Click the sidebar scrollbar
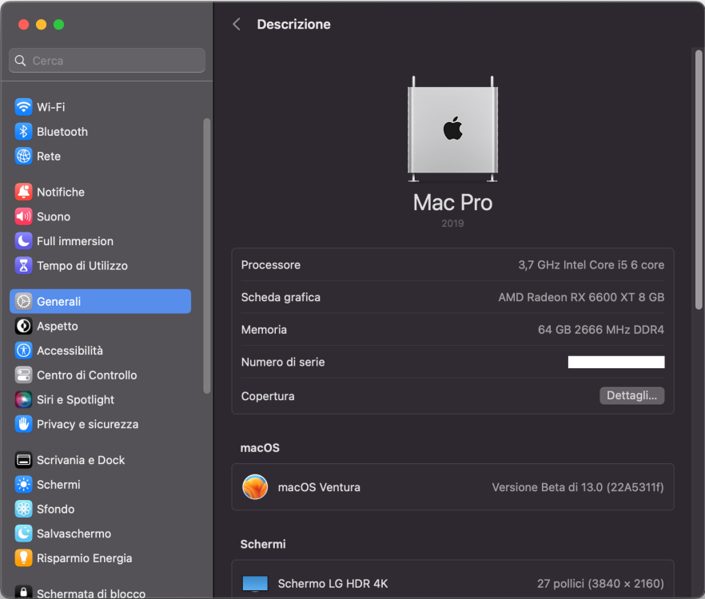 (207, 256)
